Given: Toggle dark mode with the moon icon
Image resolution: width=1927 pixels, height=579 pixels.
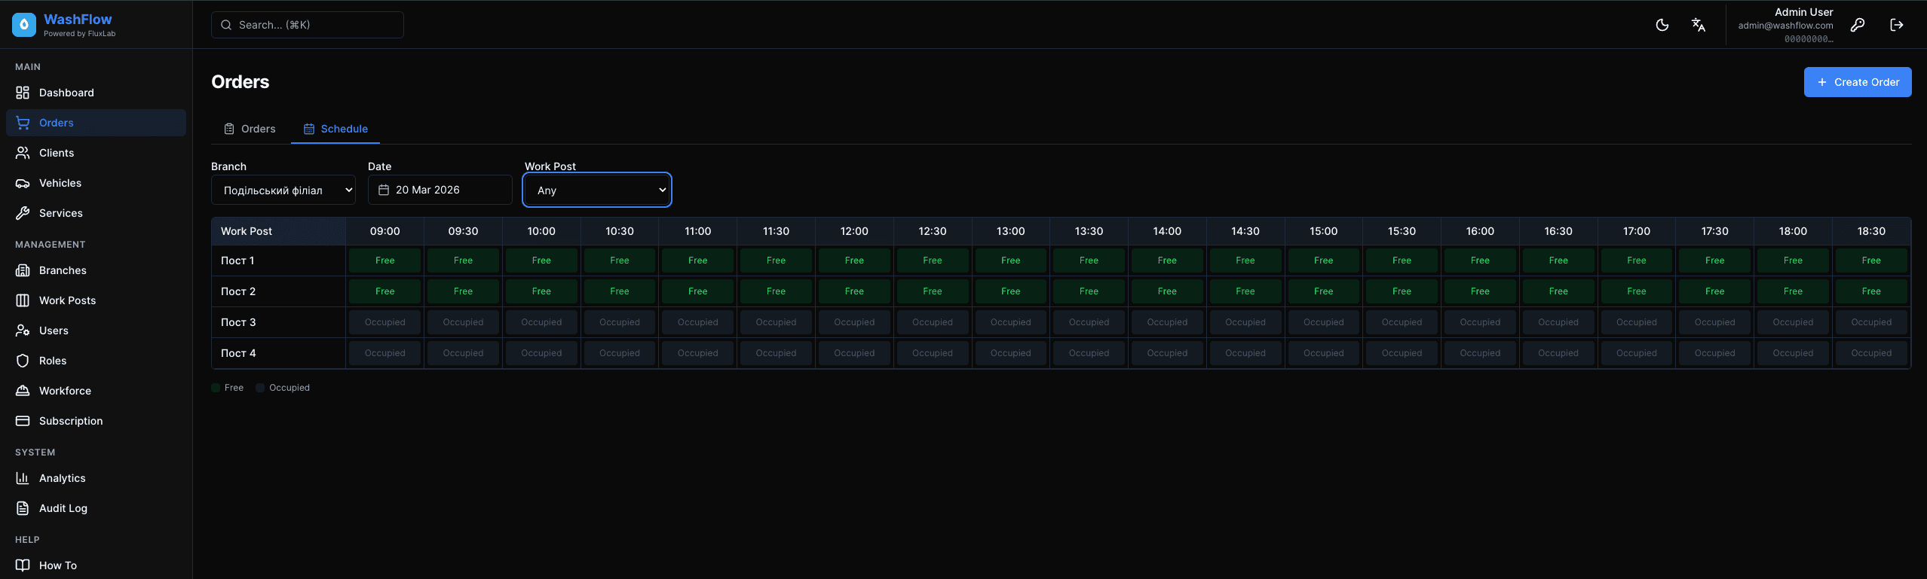Looking at the screenshot, I should click(x=1662, y=25).
